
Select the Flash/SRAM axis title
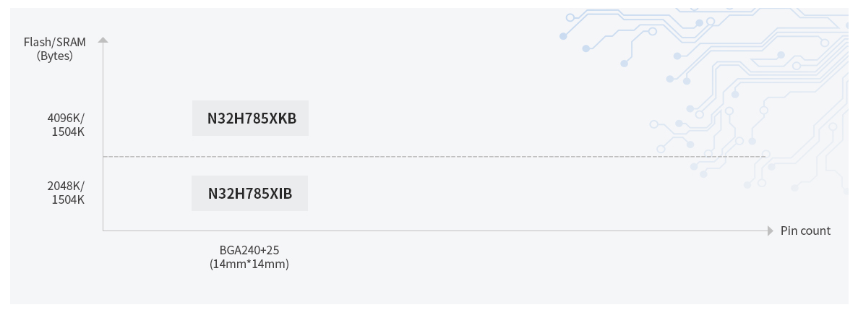[x=55, y=42]
